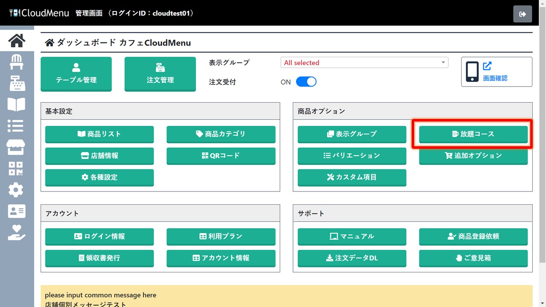Open ご意見箱
The height and width of the screenshot is (307, 546).
(473, 258)
